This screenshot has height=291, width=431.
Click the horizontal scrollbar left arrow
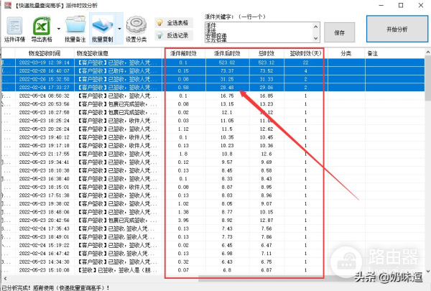coord(5,279)
